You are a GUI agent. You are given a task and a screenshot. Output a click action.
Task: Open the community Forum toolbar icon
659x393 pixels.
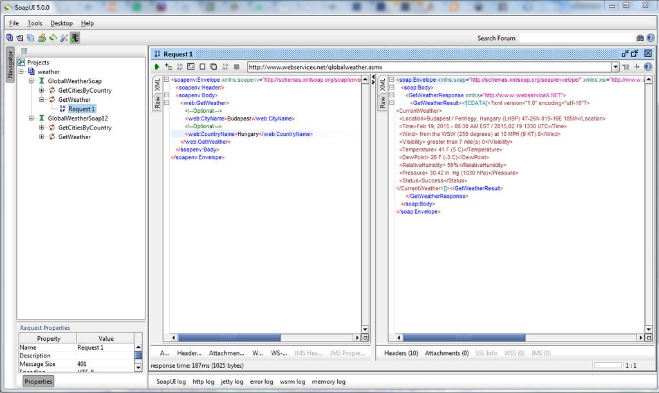[x=42, y=38]
